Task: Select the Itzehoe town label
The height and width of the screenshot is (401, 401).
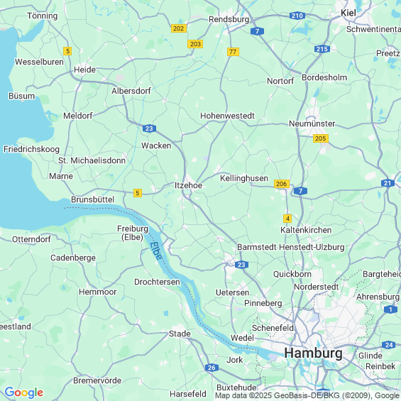Action: [x=188, y=185]
